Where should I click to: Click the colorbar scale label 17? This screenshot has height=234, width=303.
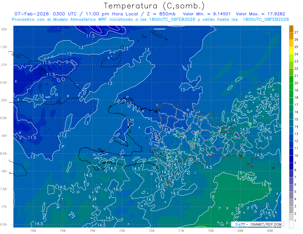tap(296, 105)
